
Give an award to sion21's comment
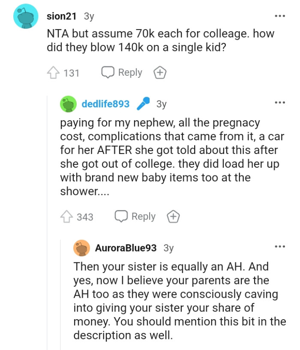point(160,73)
